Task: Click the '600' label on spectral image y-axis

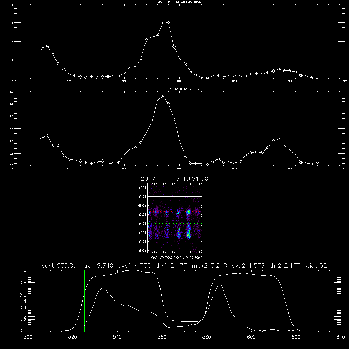Action: 142,206
